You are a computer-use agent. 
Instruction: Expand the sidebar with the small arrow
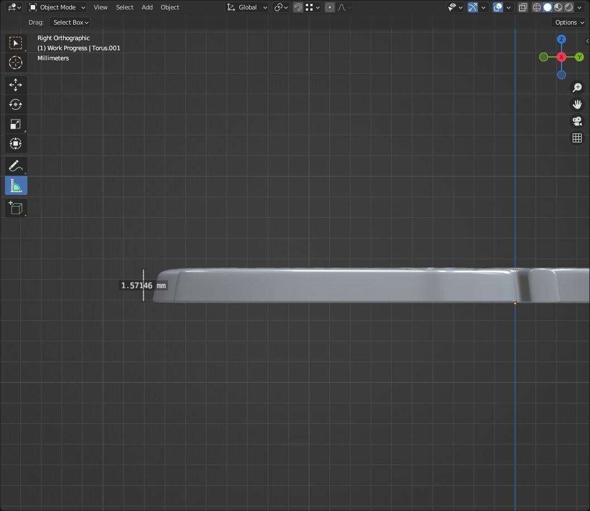pyautogui.click(x=587, y=41)
